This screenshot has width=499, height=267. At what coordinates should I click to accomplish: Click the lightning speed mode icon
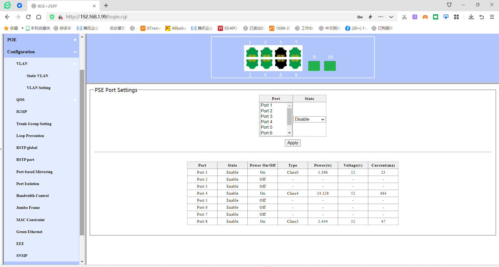(370, 17)
